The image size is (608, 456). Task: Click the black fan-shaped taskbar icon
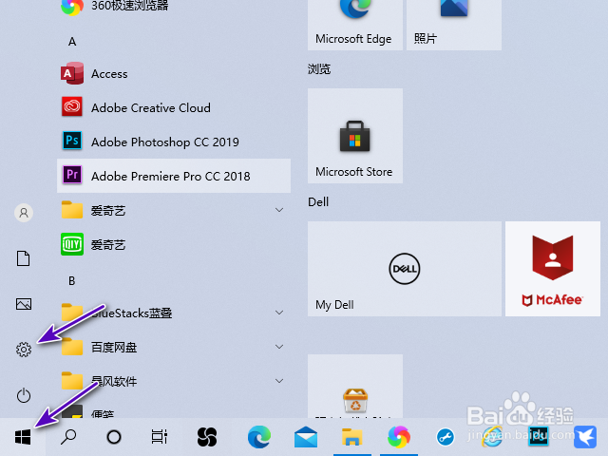tap(207, 437)
